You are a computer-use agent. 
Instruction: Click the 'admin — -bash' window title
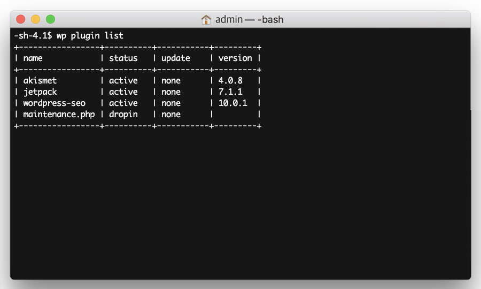[x=249, y=19]
